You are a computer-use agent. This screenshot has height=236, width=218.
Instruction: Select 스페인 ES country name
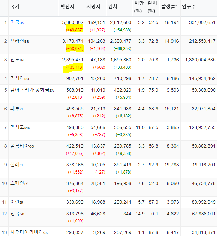[x=19, y=183]
